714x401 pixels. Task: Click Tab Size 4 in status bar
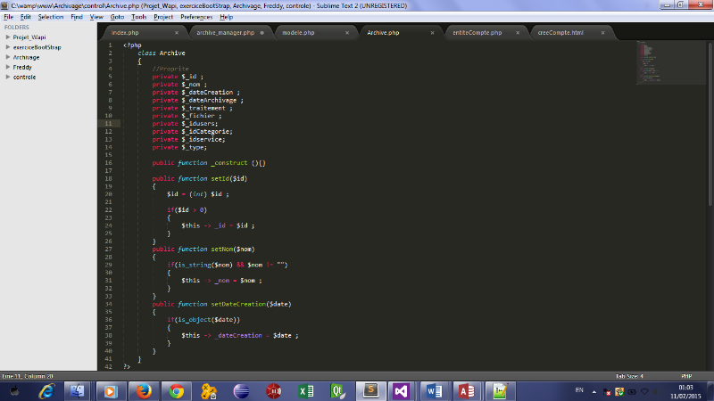pos(629,376)
